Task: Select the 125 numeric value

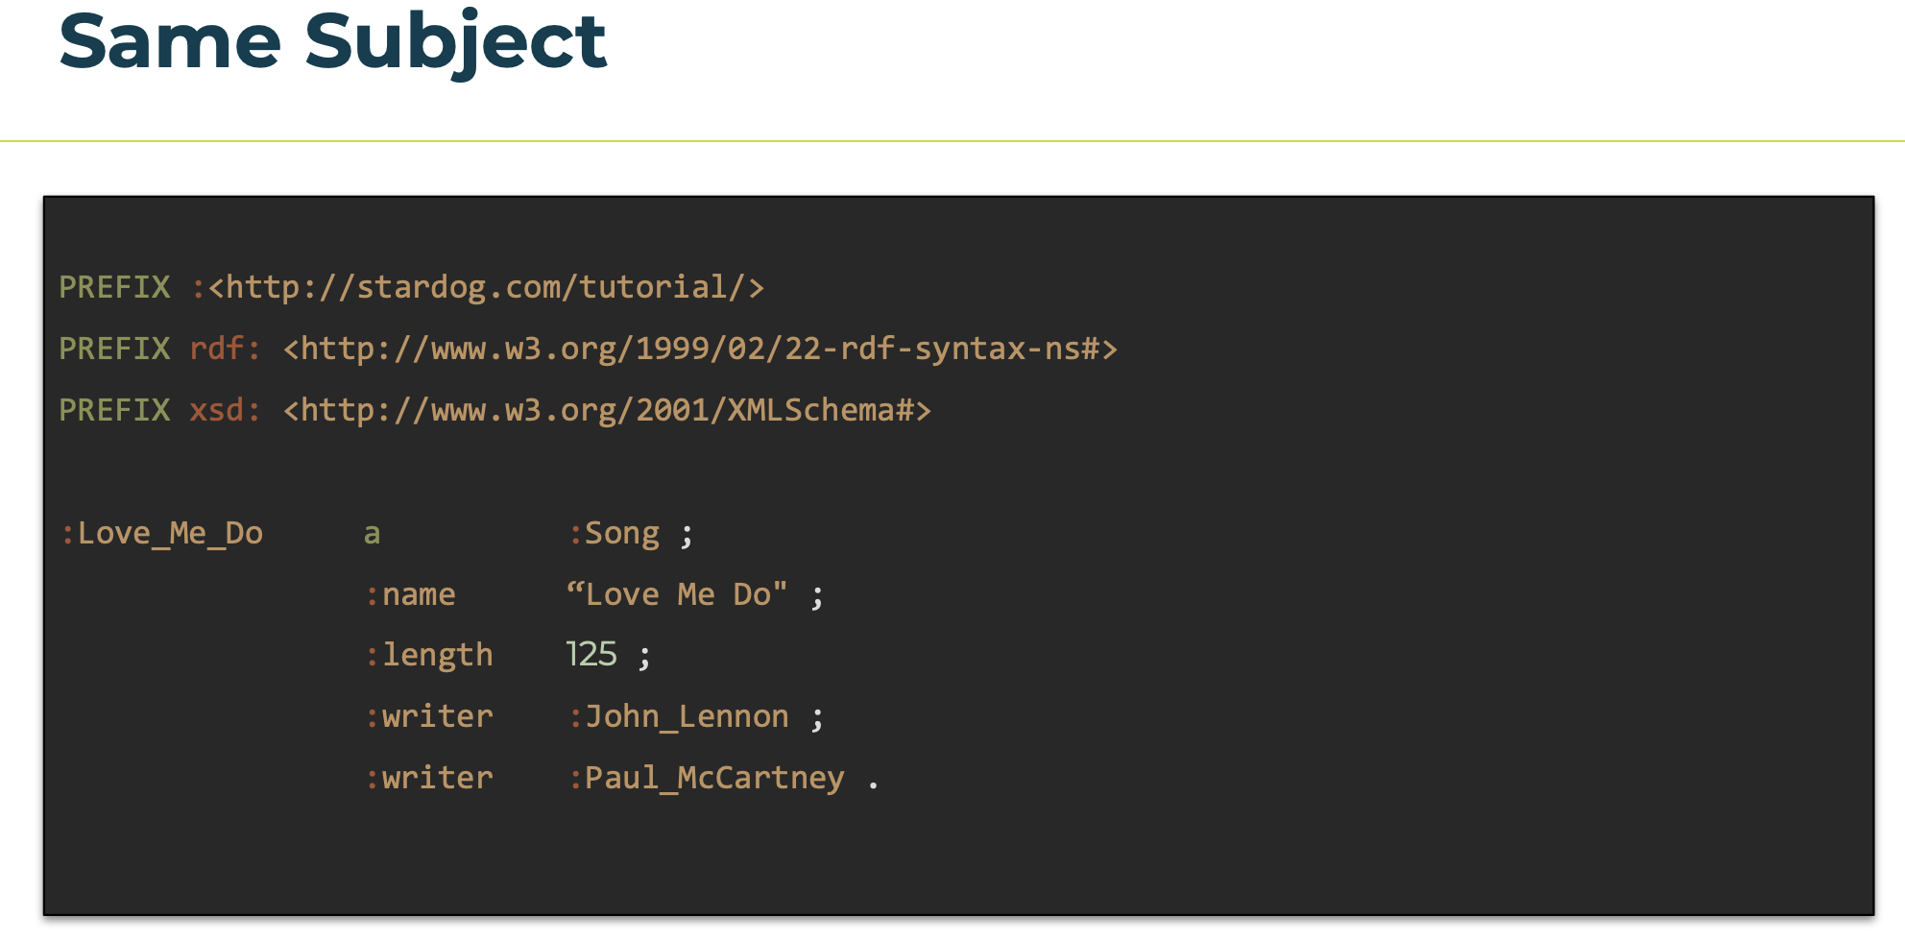Action: 591,655
